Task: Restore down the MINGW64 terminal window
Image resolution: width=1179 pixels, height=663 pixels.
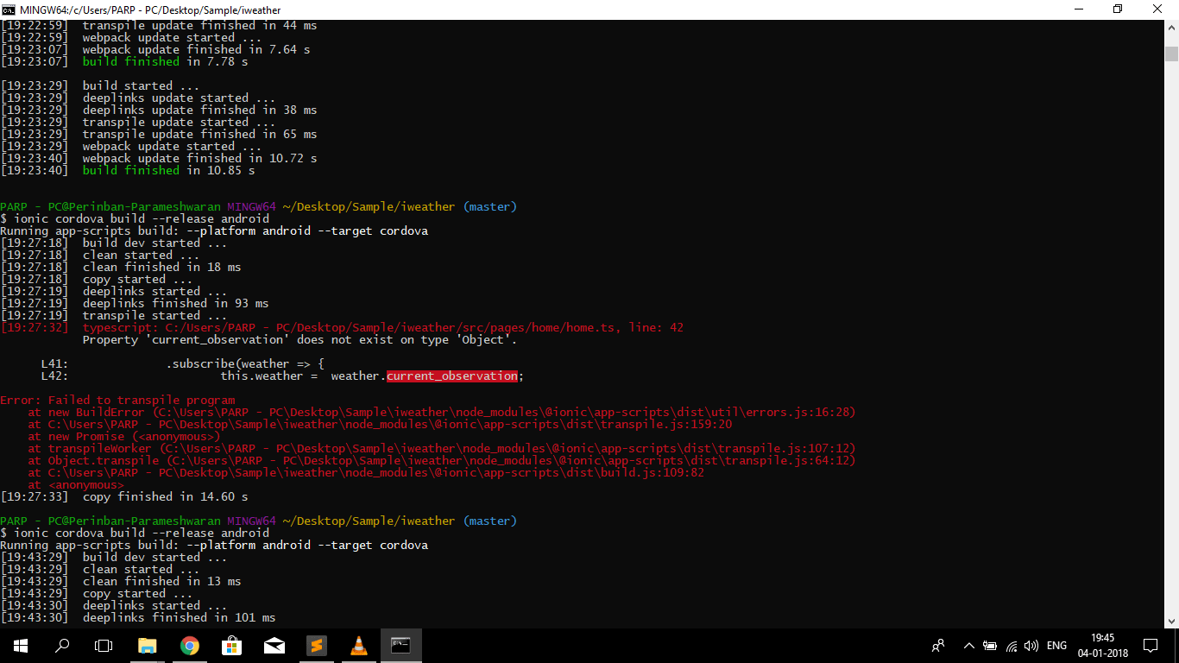Action: click(x=1118, y=9)
